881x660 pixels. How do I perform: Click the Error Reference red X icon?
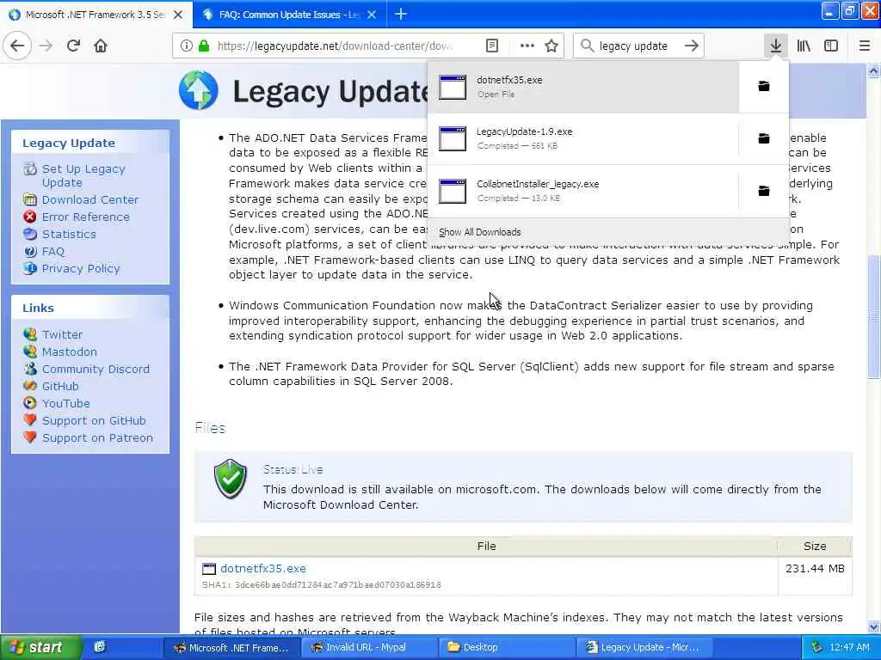coord(30,217)
